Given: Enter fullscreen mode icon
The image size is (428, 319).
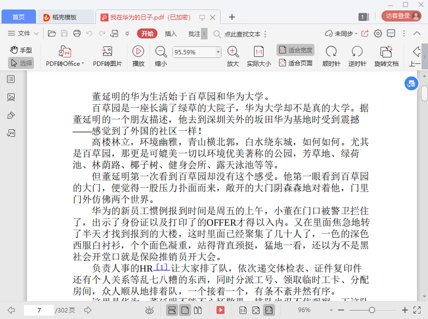Looking at the screenshot, I should click(417, 310).
